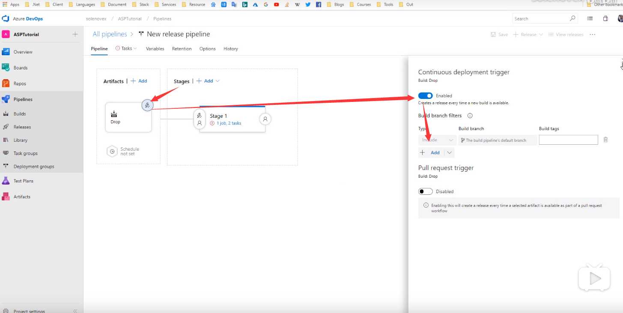623x313 pixels.
Task: Delete the branch filter row
Action: pos(605,140)
